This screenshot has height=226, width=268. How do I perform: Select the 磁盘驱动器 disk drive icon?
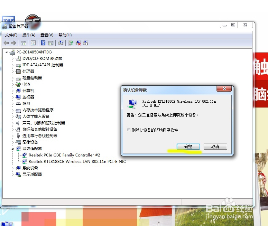18,79
